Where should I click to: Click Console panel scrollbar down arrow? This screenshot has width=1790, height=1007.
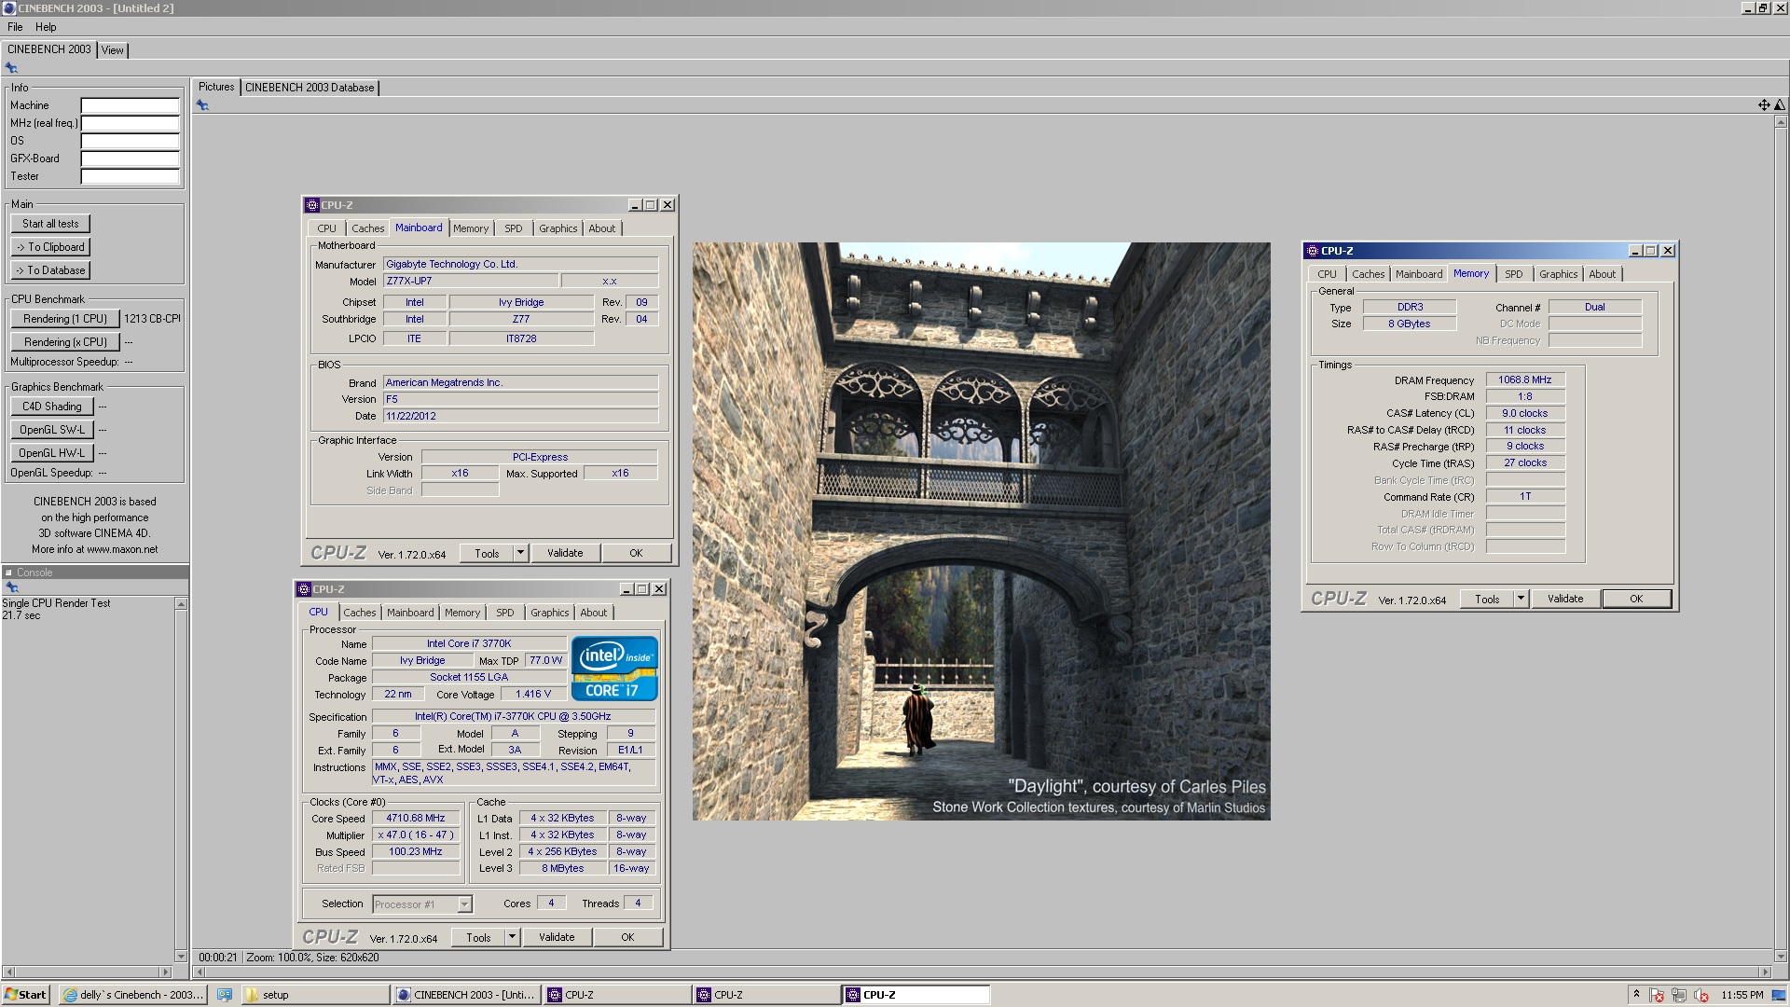tap(181, 956)
